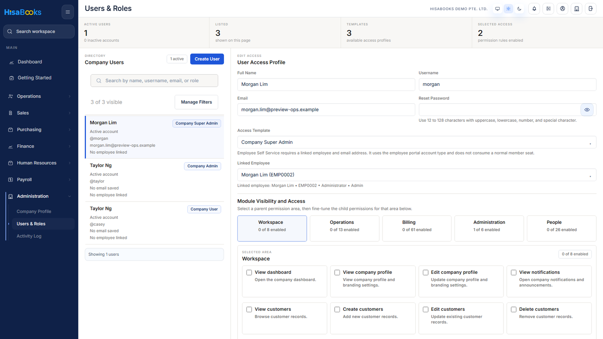
Task: Click magnifier icon in user directory search
Action: pos(99,81)
